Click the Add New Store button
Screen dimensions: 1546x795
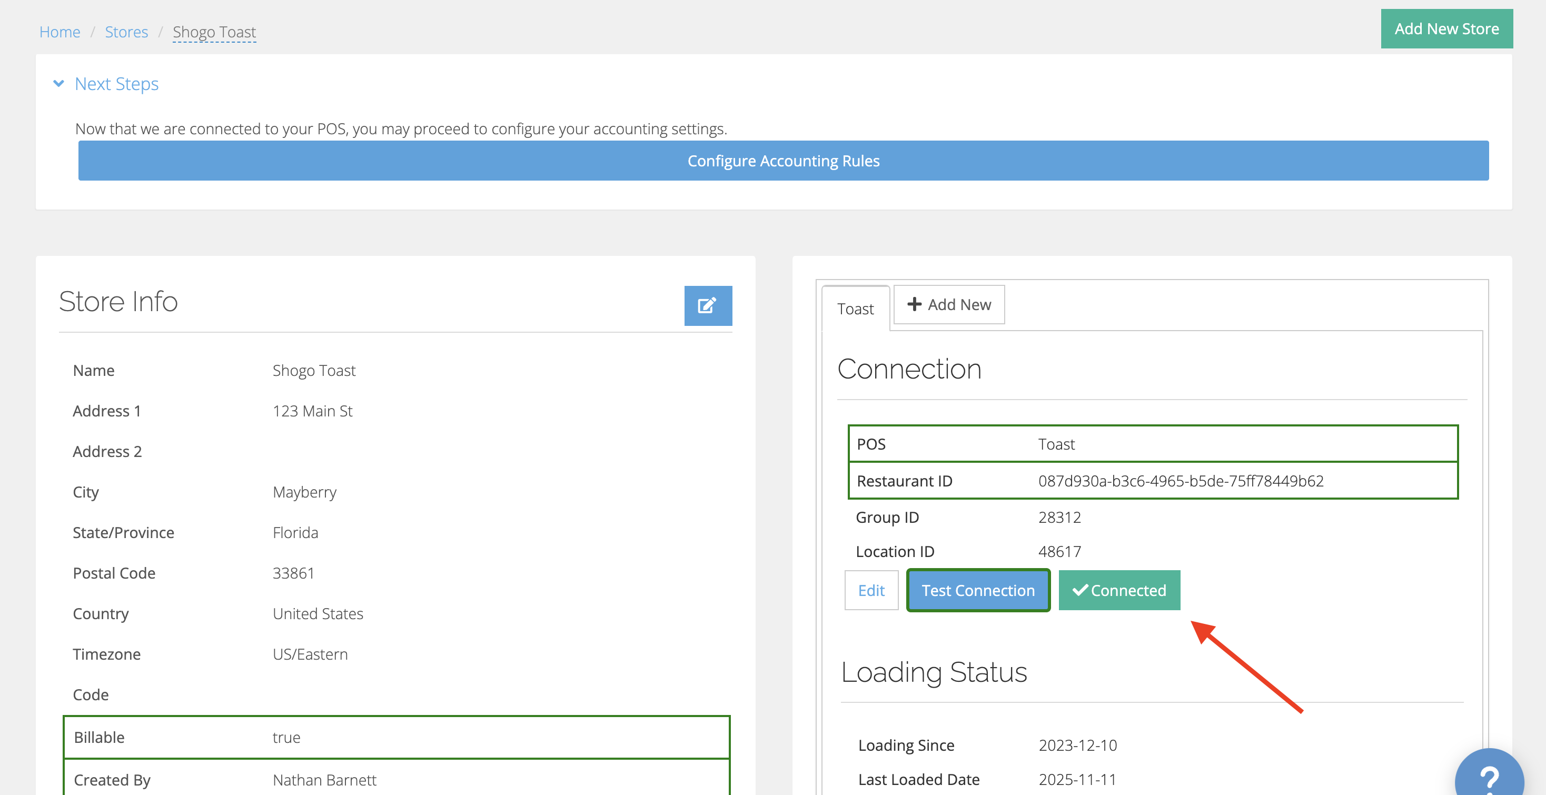[1446, 28]
